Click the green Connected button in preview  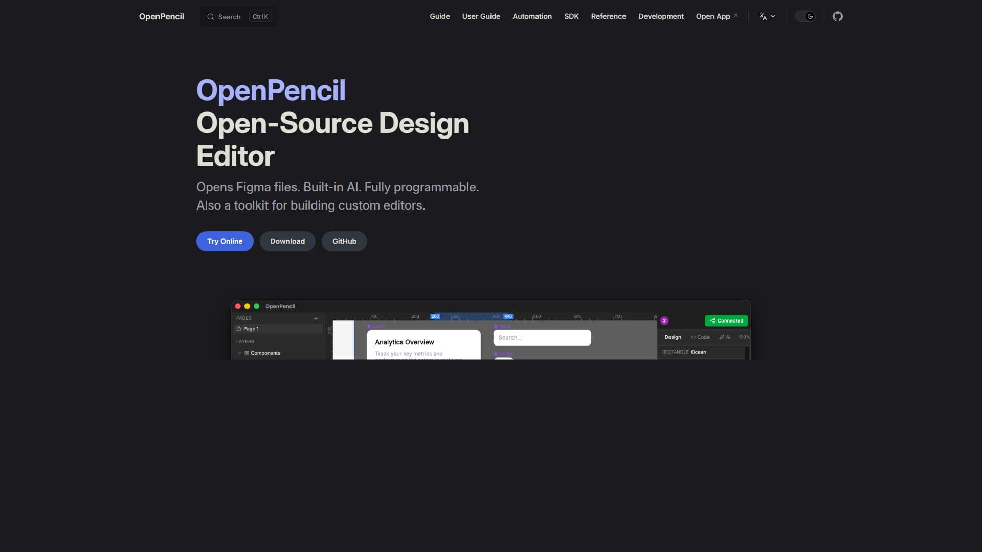point(726,320)
